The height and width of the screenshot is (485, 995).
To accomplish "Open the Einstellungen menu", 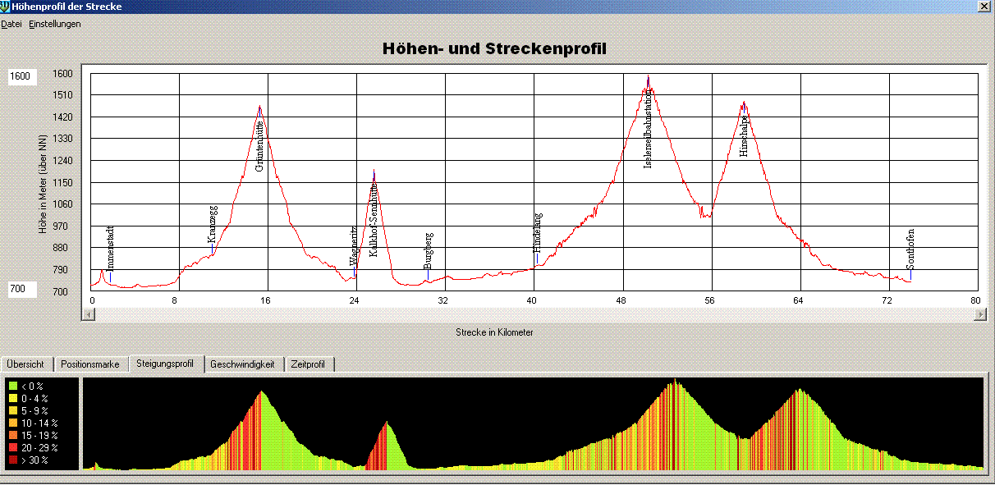I will (x=55, y=24).
